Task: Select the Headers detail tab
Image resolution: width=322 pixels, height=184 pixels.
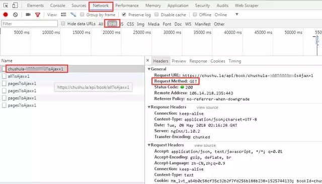Action: (160, 61)
